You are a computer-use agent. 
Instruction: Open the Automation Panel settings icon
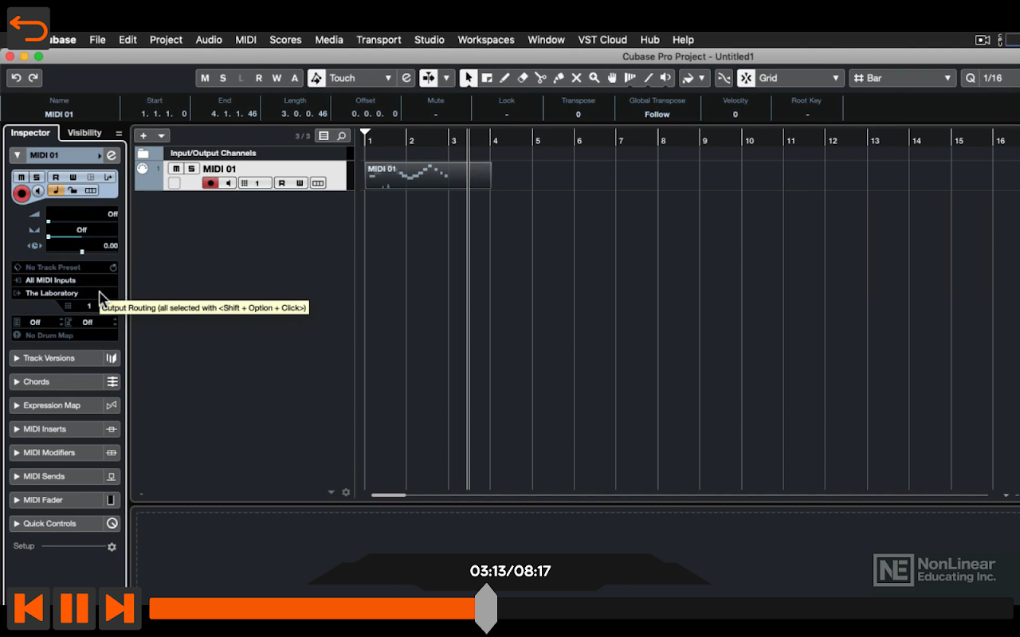[x=406, y=78]
